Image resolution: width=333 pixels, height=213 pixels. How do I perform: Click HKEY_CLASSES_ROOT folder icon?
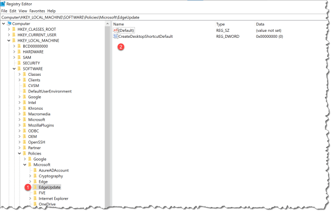(x=14, y=29)
